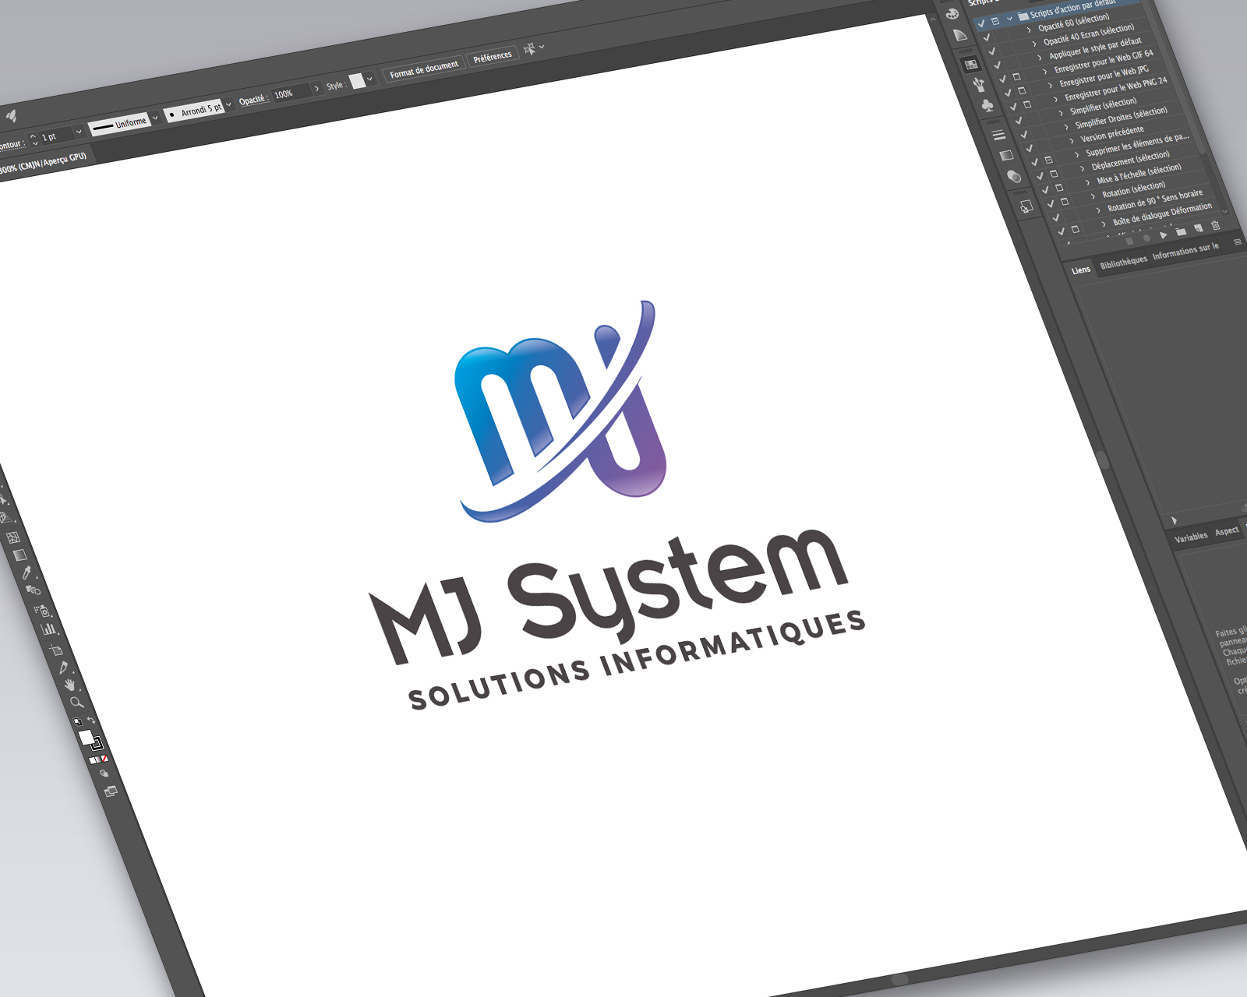Click the Format de document button
This screenshot has width=1247, height=997.
click(x=424, y=69)
